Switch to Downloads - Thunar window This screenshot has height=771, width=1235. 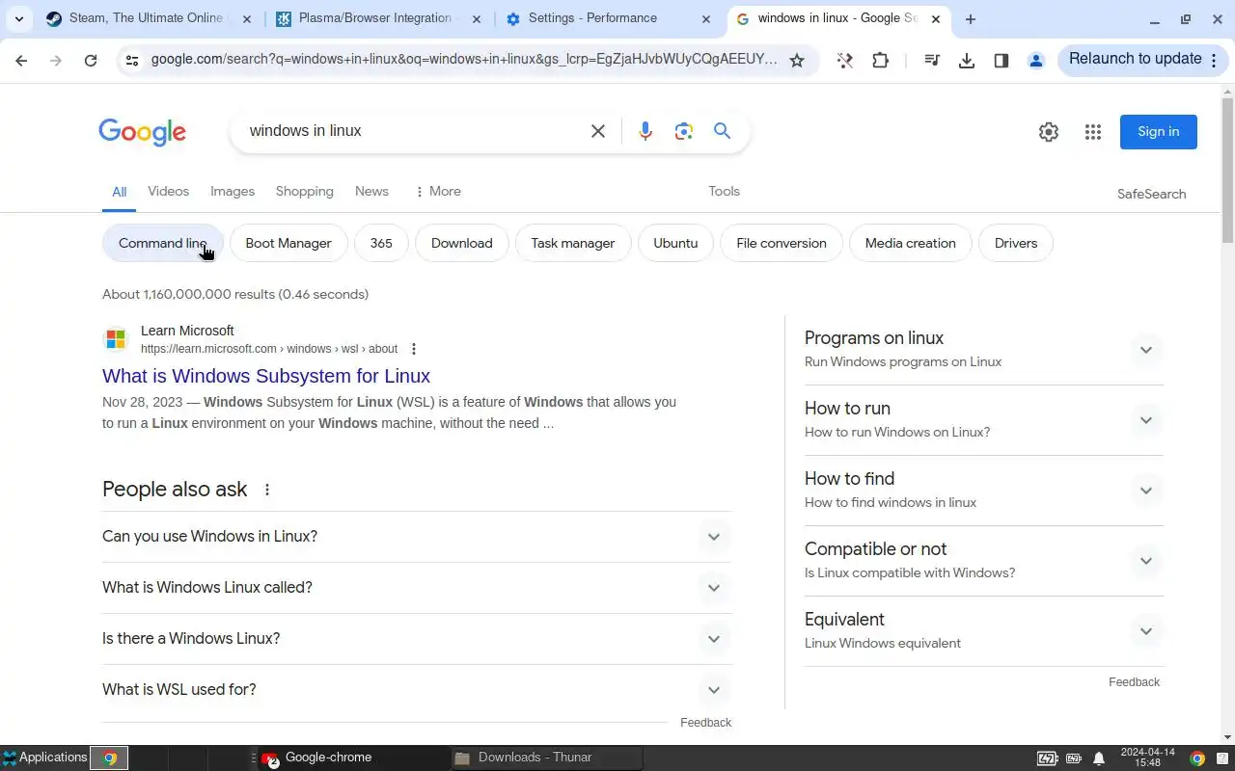pos(546,758)
